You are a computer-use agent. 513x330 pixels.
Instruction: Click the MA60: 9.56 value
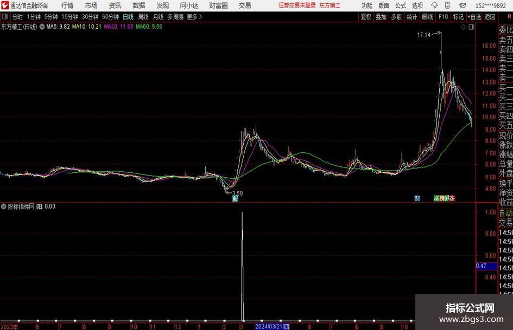tap(149, 27)
